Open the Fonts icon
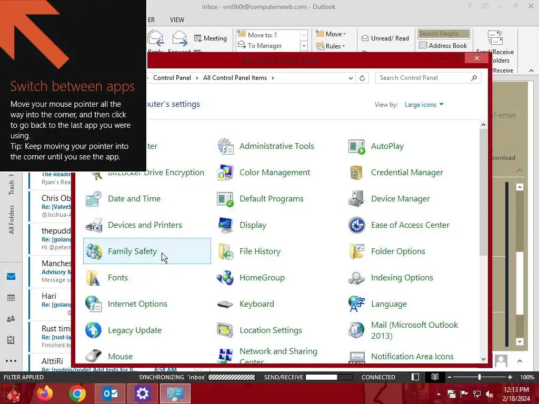This screenshot has height=404, width=539. point(94,278)
